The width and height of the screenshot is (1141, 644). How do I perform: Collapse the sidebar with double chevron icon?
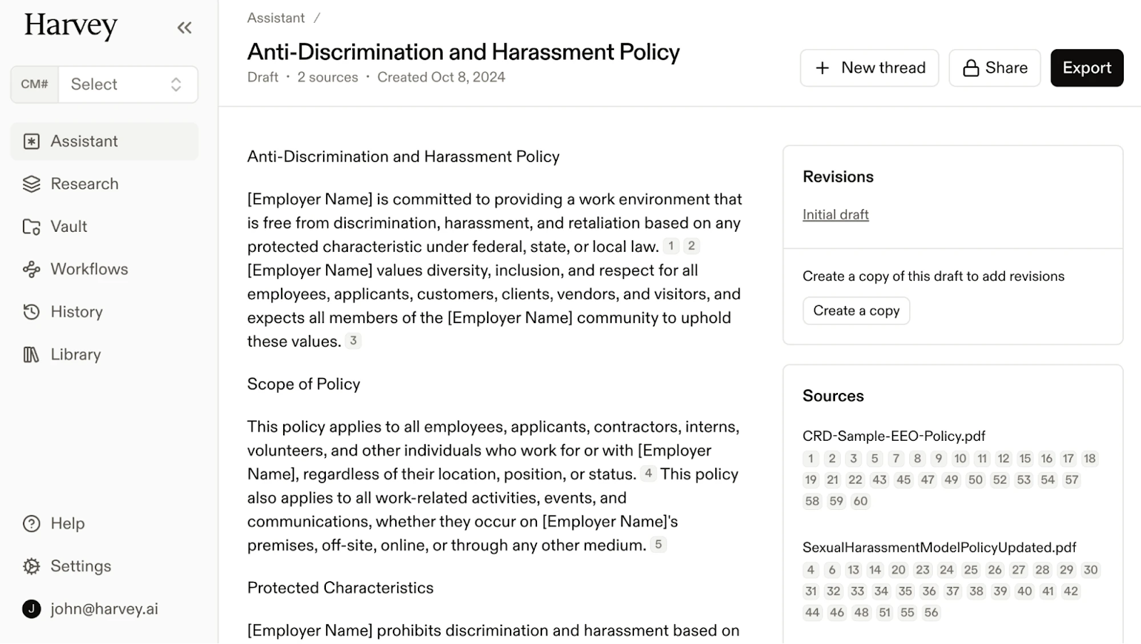click(x=184, y=28)
